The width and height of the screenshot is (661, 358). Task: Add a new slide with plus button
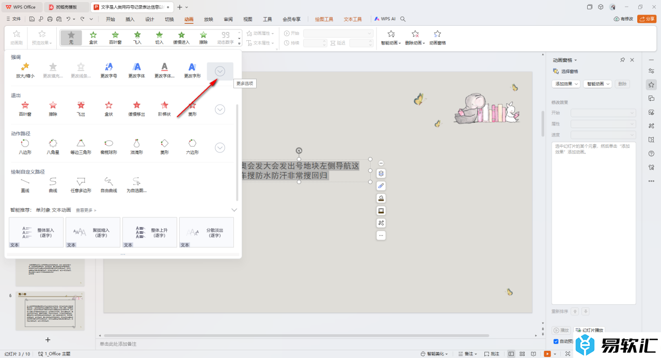point(48,339)
